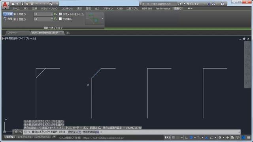Image resolution: width=253 pixels, height=142 pixels.
Task: Open the 管理 ribbon tab
Action: pyautogui.click(x=88, y=9)
